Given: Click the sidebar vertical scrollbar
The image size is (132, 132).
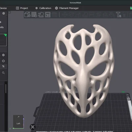Looking at the screenshot, I should 6,88.
